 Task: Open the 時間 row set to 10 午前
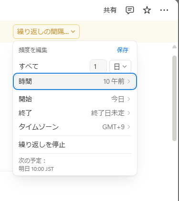[x=75, y=81]
